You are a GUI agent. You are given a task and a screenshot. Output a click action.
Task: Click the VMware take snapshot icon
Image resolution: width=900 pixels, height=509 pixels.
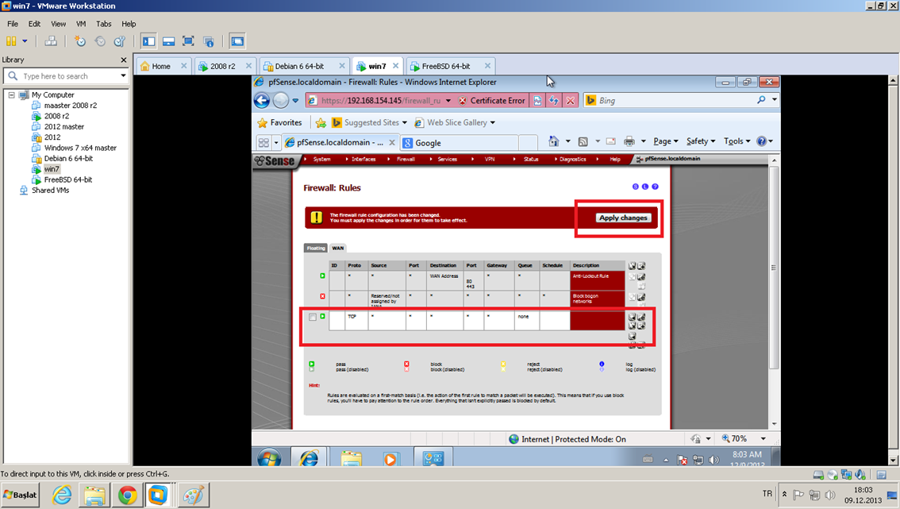click(x=80, y=41)
